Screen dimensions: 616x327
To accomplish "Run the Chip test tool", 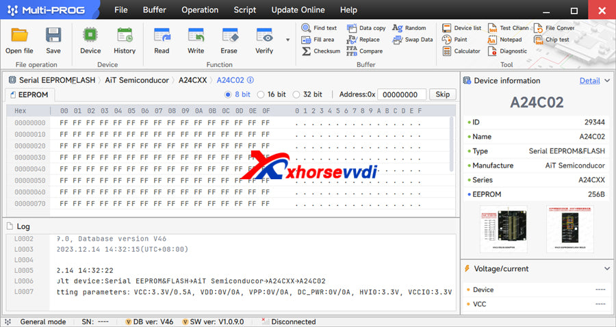I will click(552, 40).
